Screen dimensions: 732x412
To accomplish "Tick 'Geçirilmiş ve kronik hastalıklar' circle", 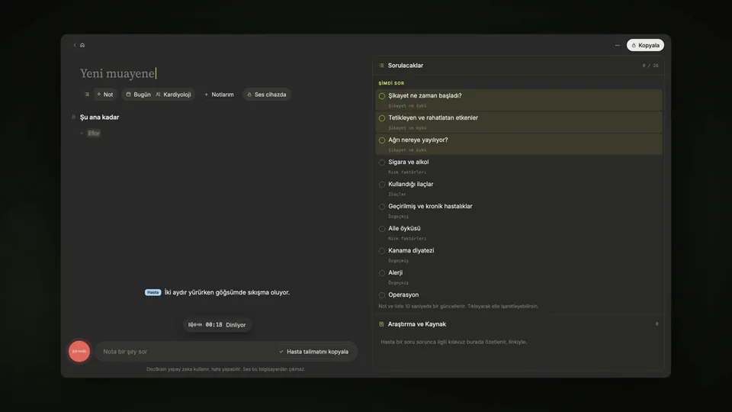I will [x=382, y=207].
